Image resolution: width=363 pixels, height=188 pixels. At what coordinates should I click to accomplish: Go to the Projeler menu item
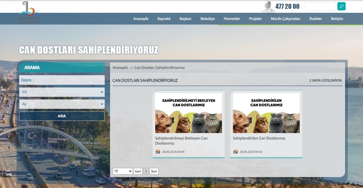pos(255,19)
